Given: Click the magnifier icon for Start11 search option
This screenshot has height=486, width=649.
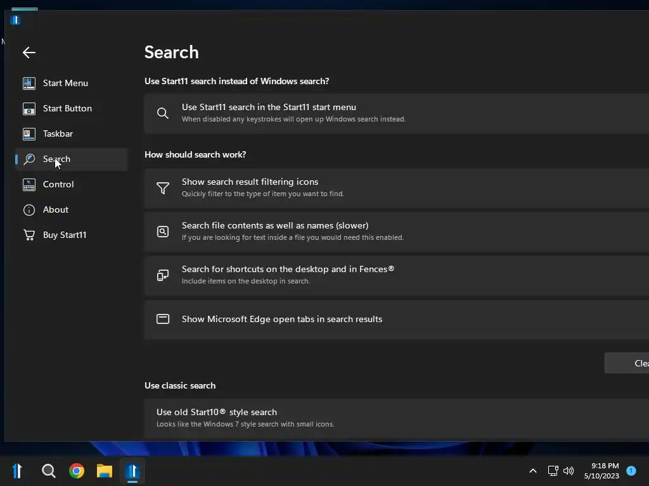Looking at the screenshot, I should click(163, 113).
